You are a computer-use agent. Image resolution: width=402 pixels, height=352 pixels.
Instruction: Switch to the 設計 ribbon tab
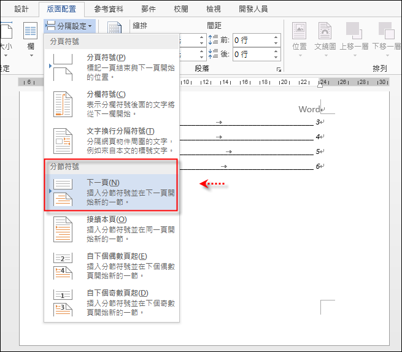(x=21, y=9)
